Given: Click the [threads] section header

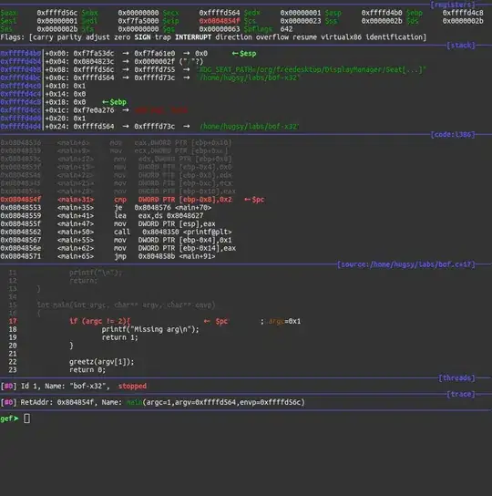Looking at the screenshot, I should click(456, 378).
